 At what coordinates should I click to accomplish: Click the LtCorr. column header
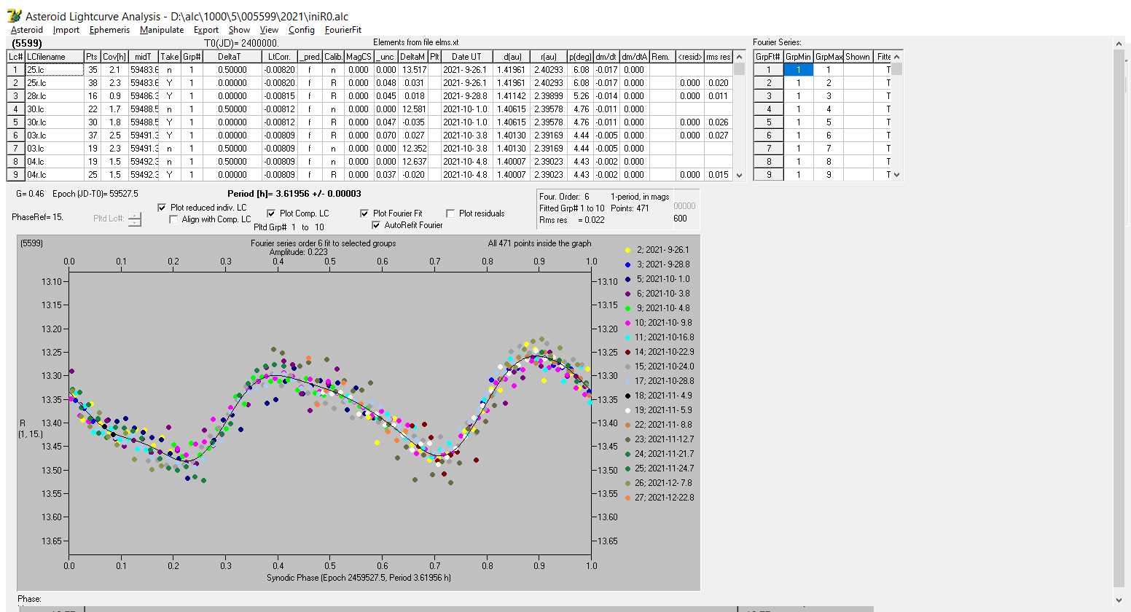(x=279, y=57)
